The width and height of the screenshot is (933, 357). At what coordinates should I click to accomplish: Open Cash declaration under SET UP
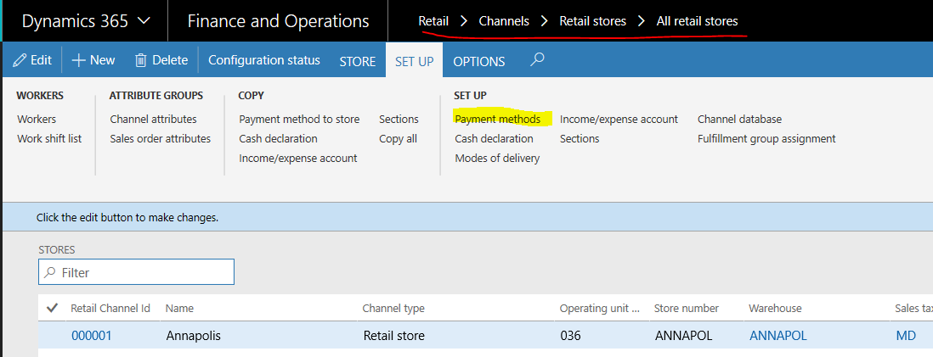click(494, 138)
